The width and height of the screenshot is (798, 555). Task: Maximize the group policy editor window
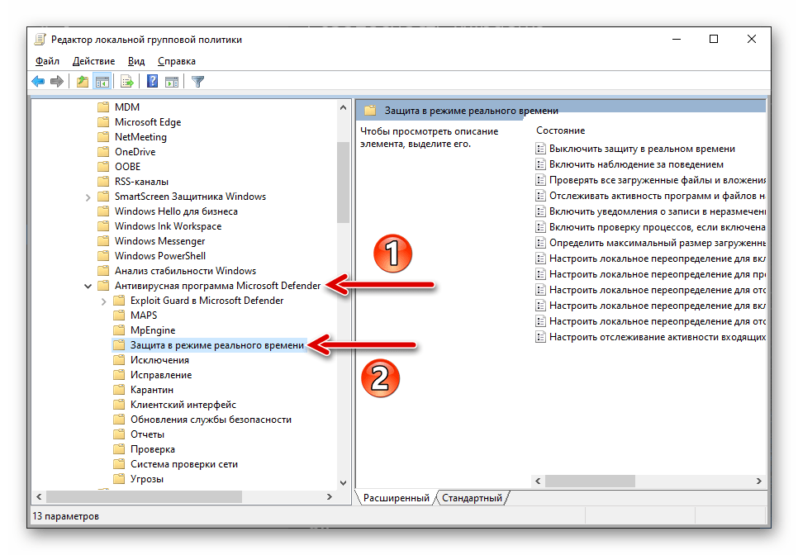click(x=714, y=39)
